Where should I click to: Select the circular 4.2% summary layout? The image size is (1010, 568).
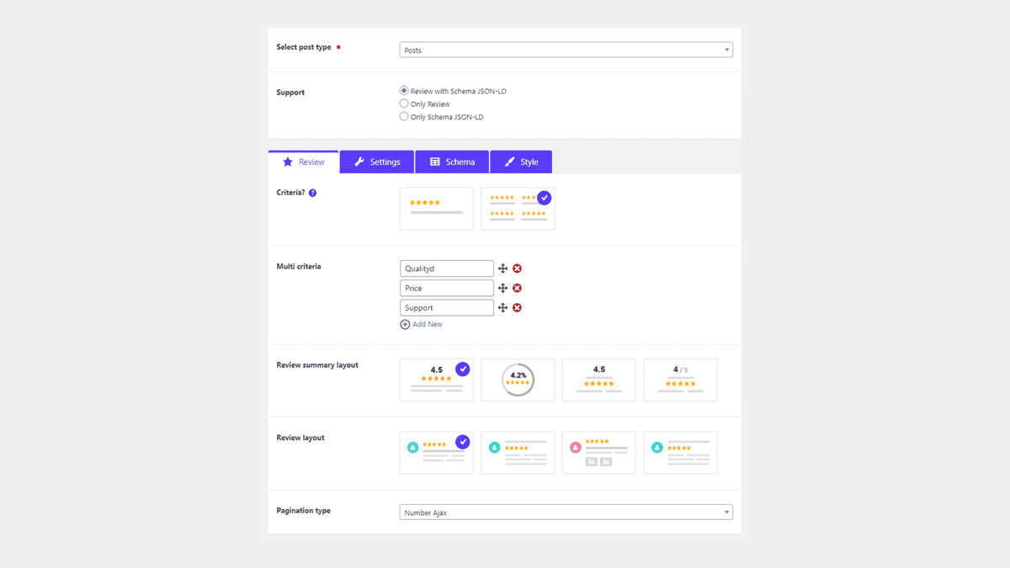[x=518, y=380]
